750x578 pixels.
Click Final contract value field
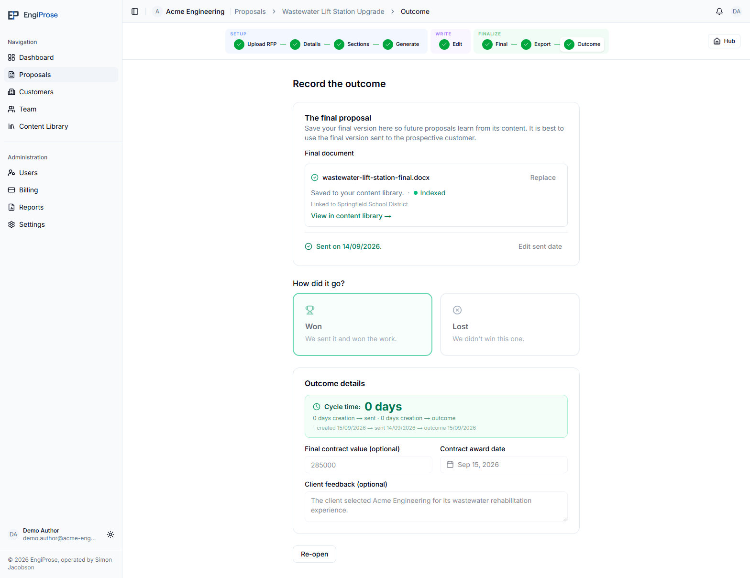click(x=368, y=465)
